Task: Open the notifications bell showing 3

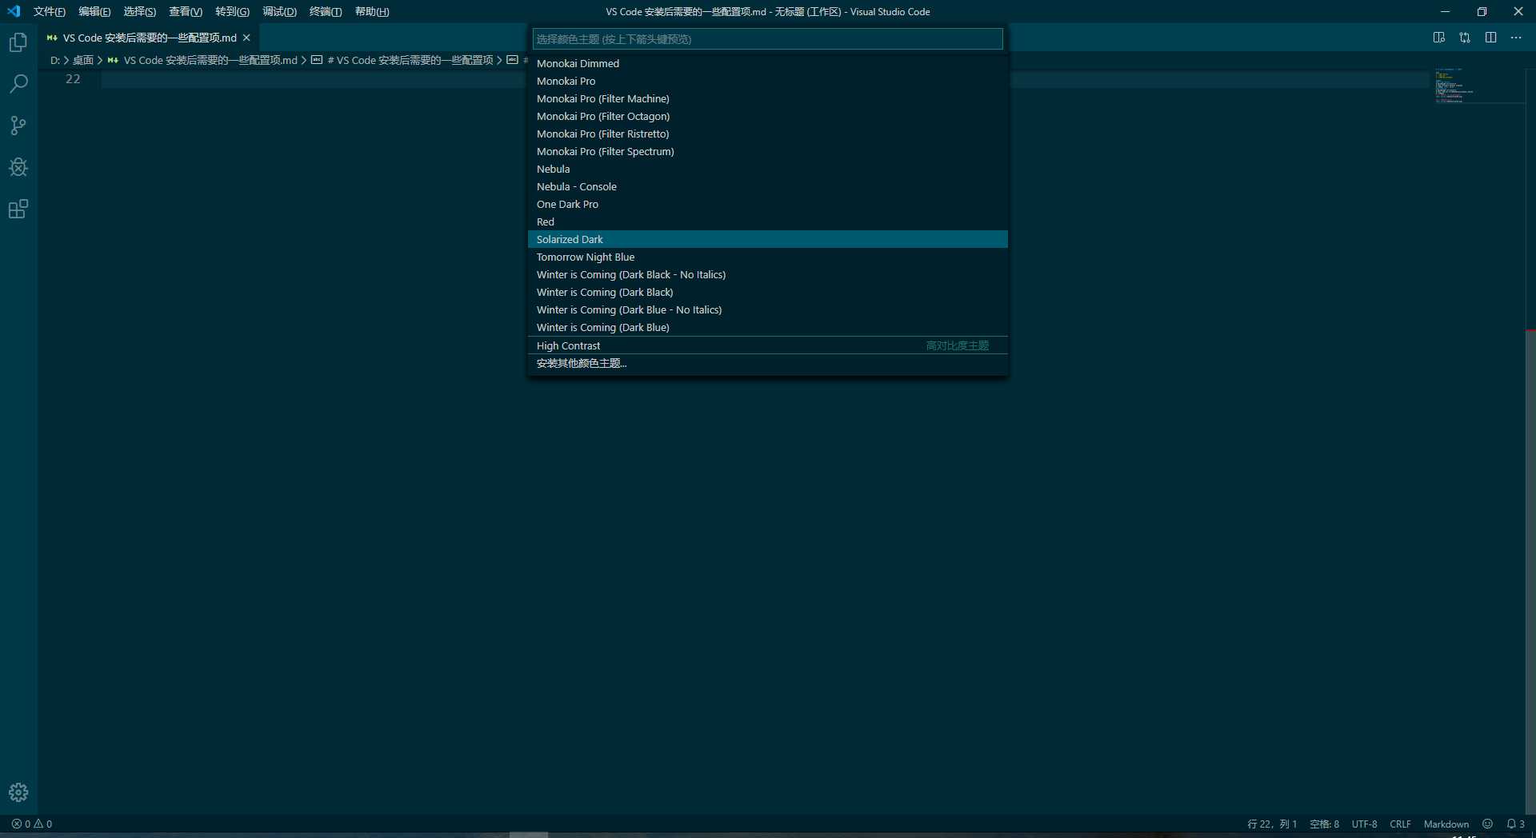Action: pos(1515,824)
